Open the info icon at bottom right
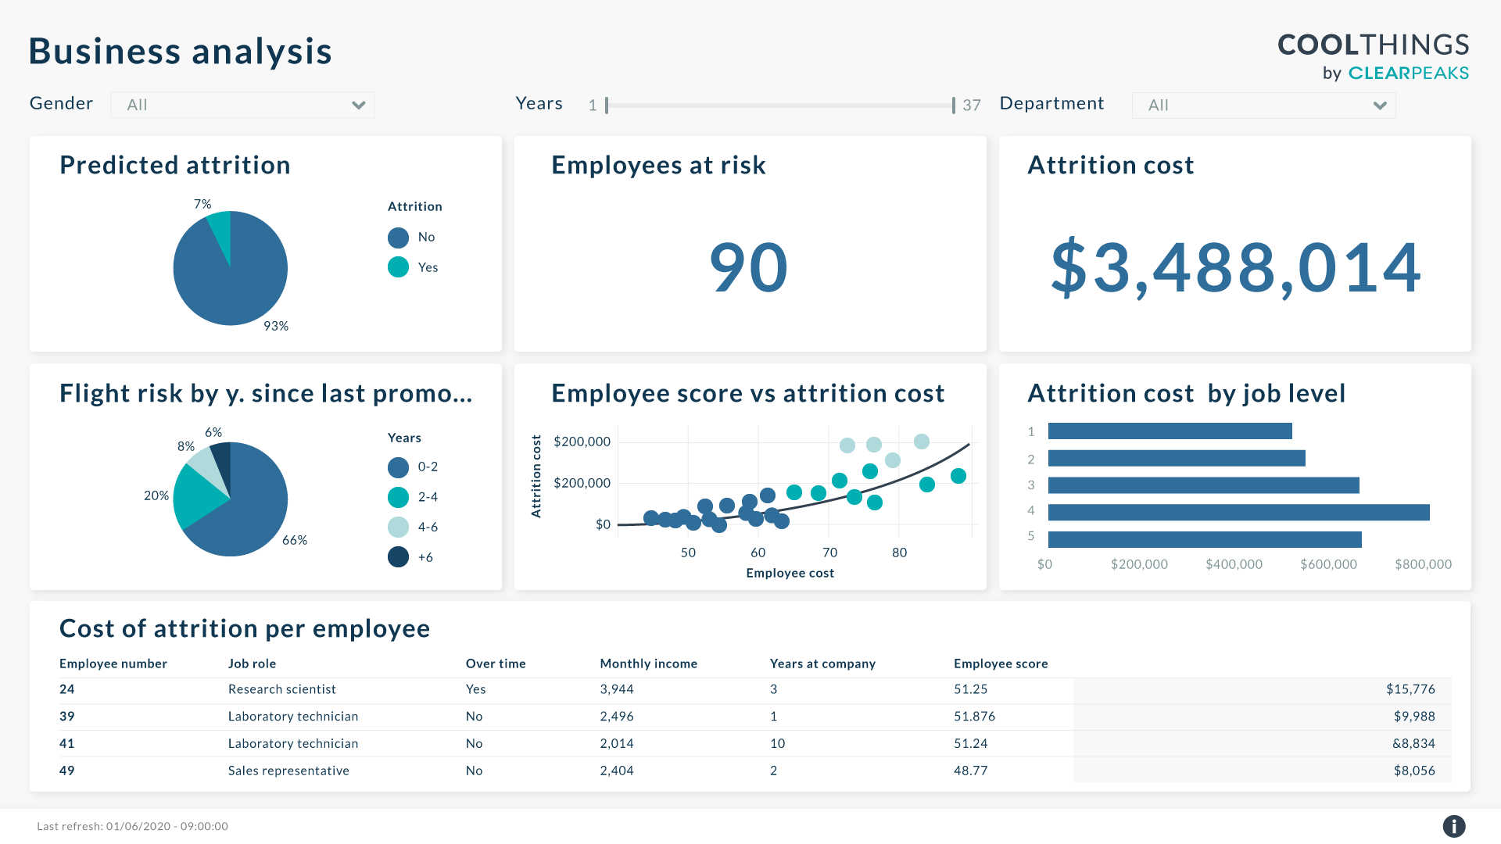 [x=1453, y=826]
